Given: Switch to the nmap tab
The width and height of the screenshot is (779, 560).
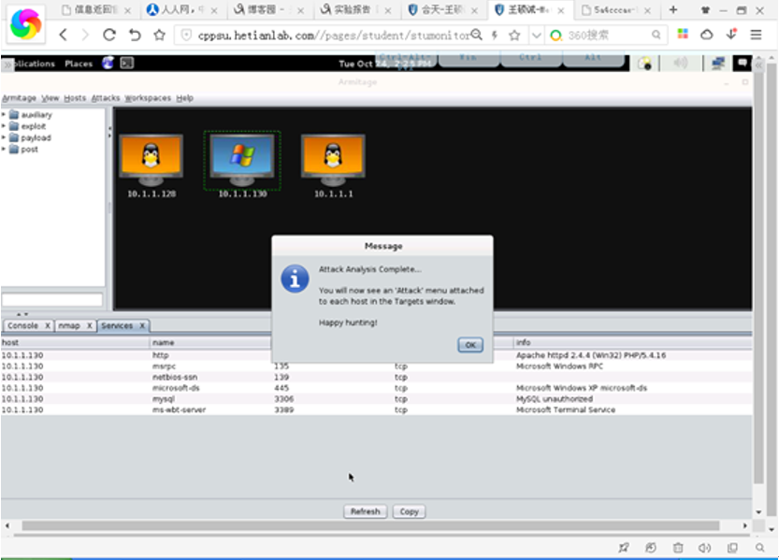Looking at the screenshot, I should (x=69, y=325).
